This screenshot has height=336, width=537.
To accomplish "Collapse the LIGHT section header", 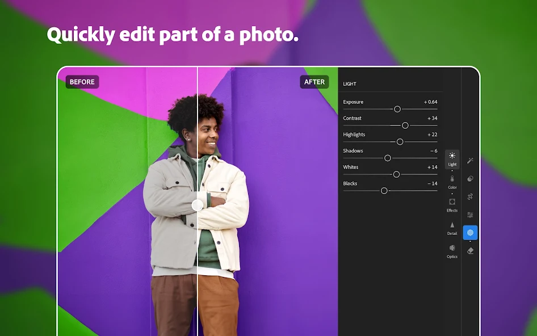I will [350, 83].
